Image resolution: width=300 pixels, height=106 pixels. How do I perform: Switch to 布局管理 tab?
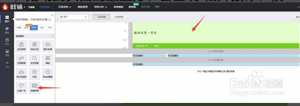point(119,17)
